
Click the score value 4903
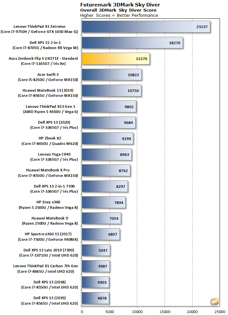tap(102, 282)
